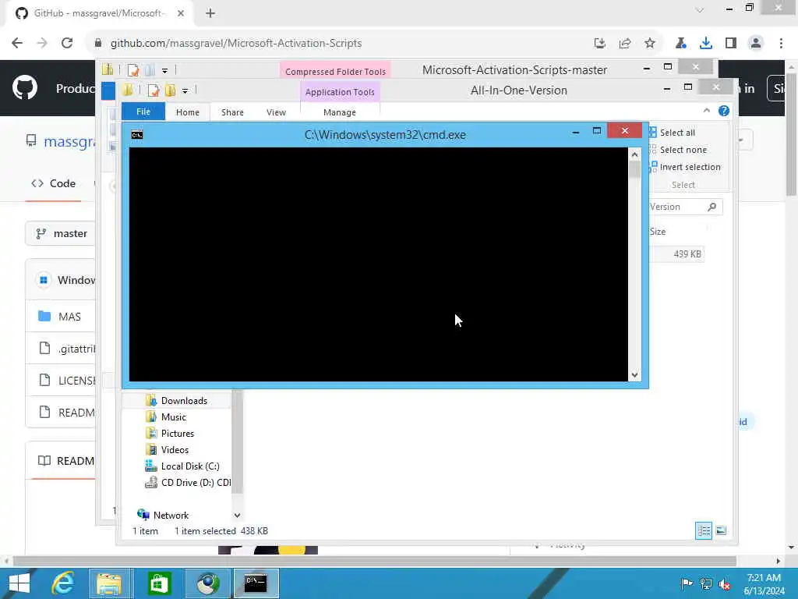
Task: Open the MAS folder on GitHub
Action: (x=69, y=317)
